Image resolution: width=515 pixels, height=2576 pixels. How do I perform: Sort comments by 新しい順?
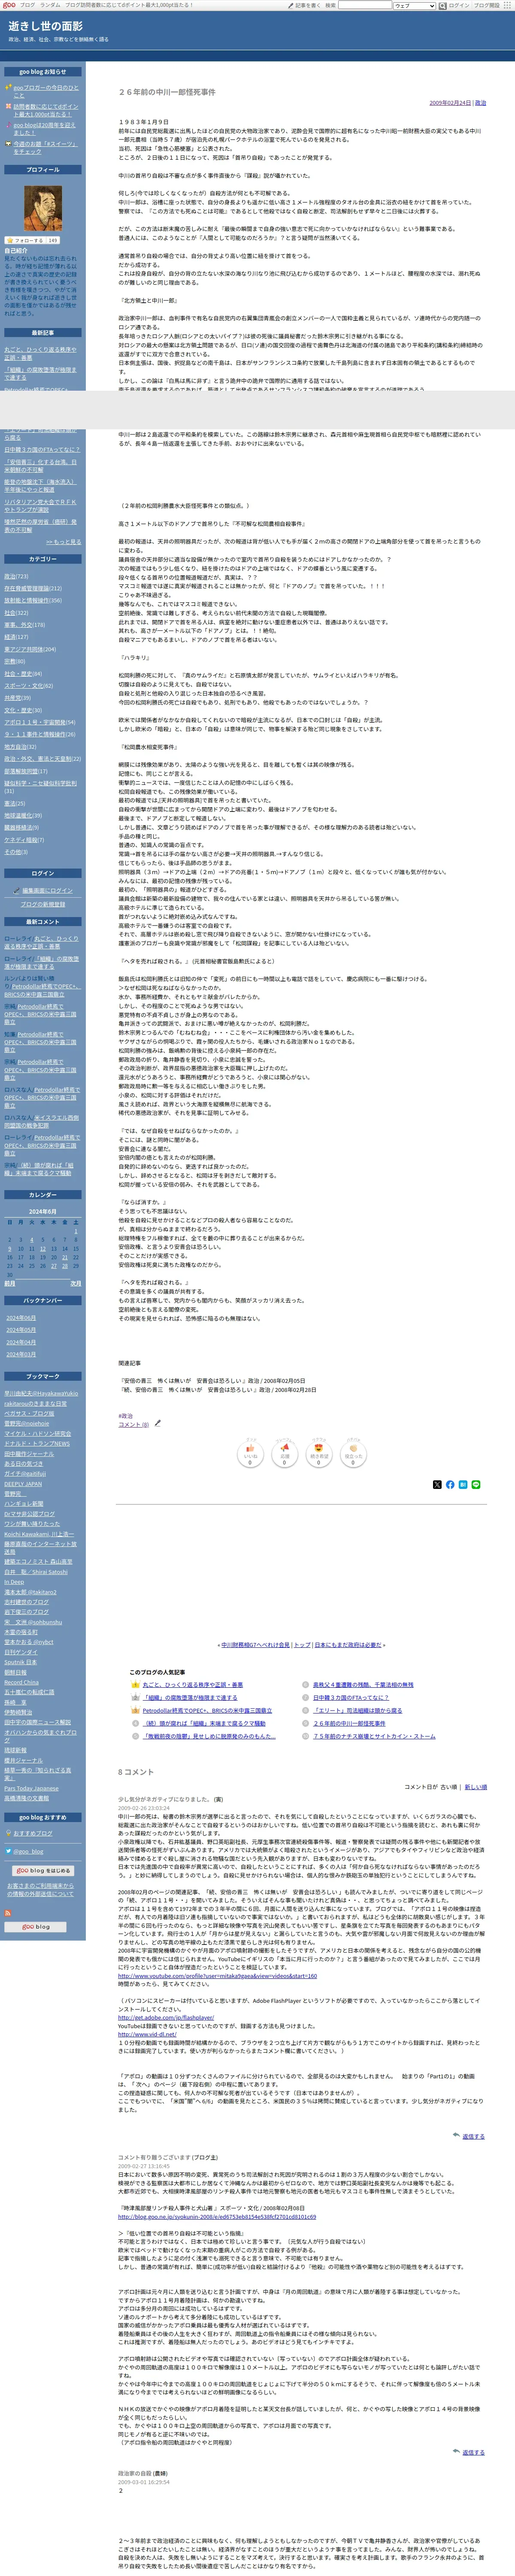[476, 1786]
